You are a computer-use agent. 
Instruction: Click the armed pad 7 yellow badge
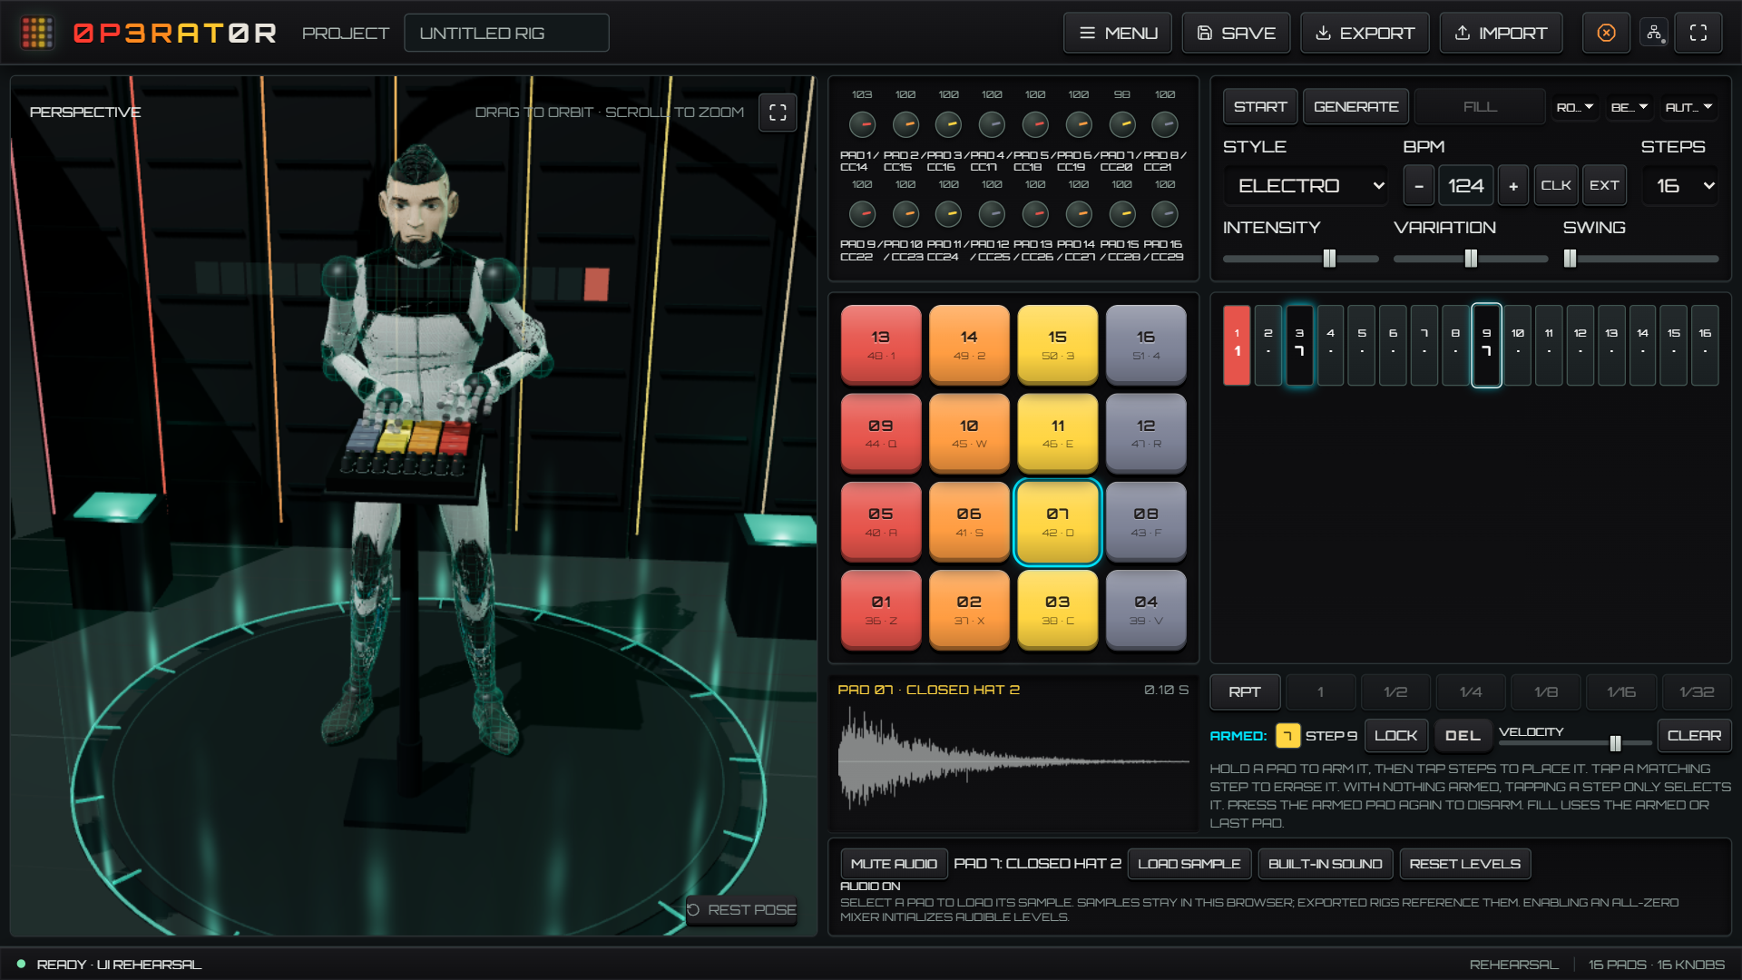[x=1287, y=736]
